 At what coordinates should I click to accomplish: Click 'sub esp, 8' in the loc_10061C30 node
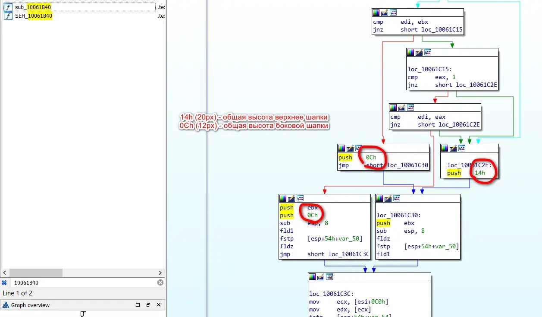[x=401, y=231]
